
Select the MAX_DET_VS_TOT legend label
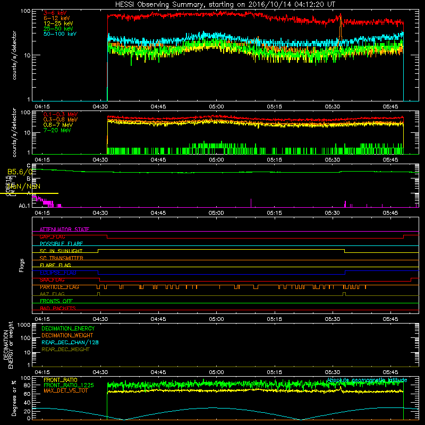pyautogui.click(x=66, y=390)
